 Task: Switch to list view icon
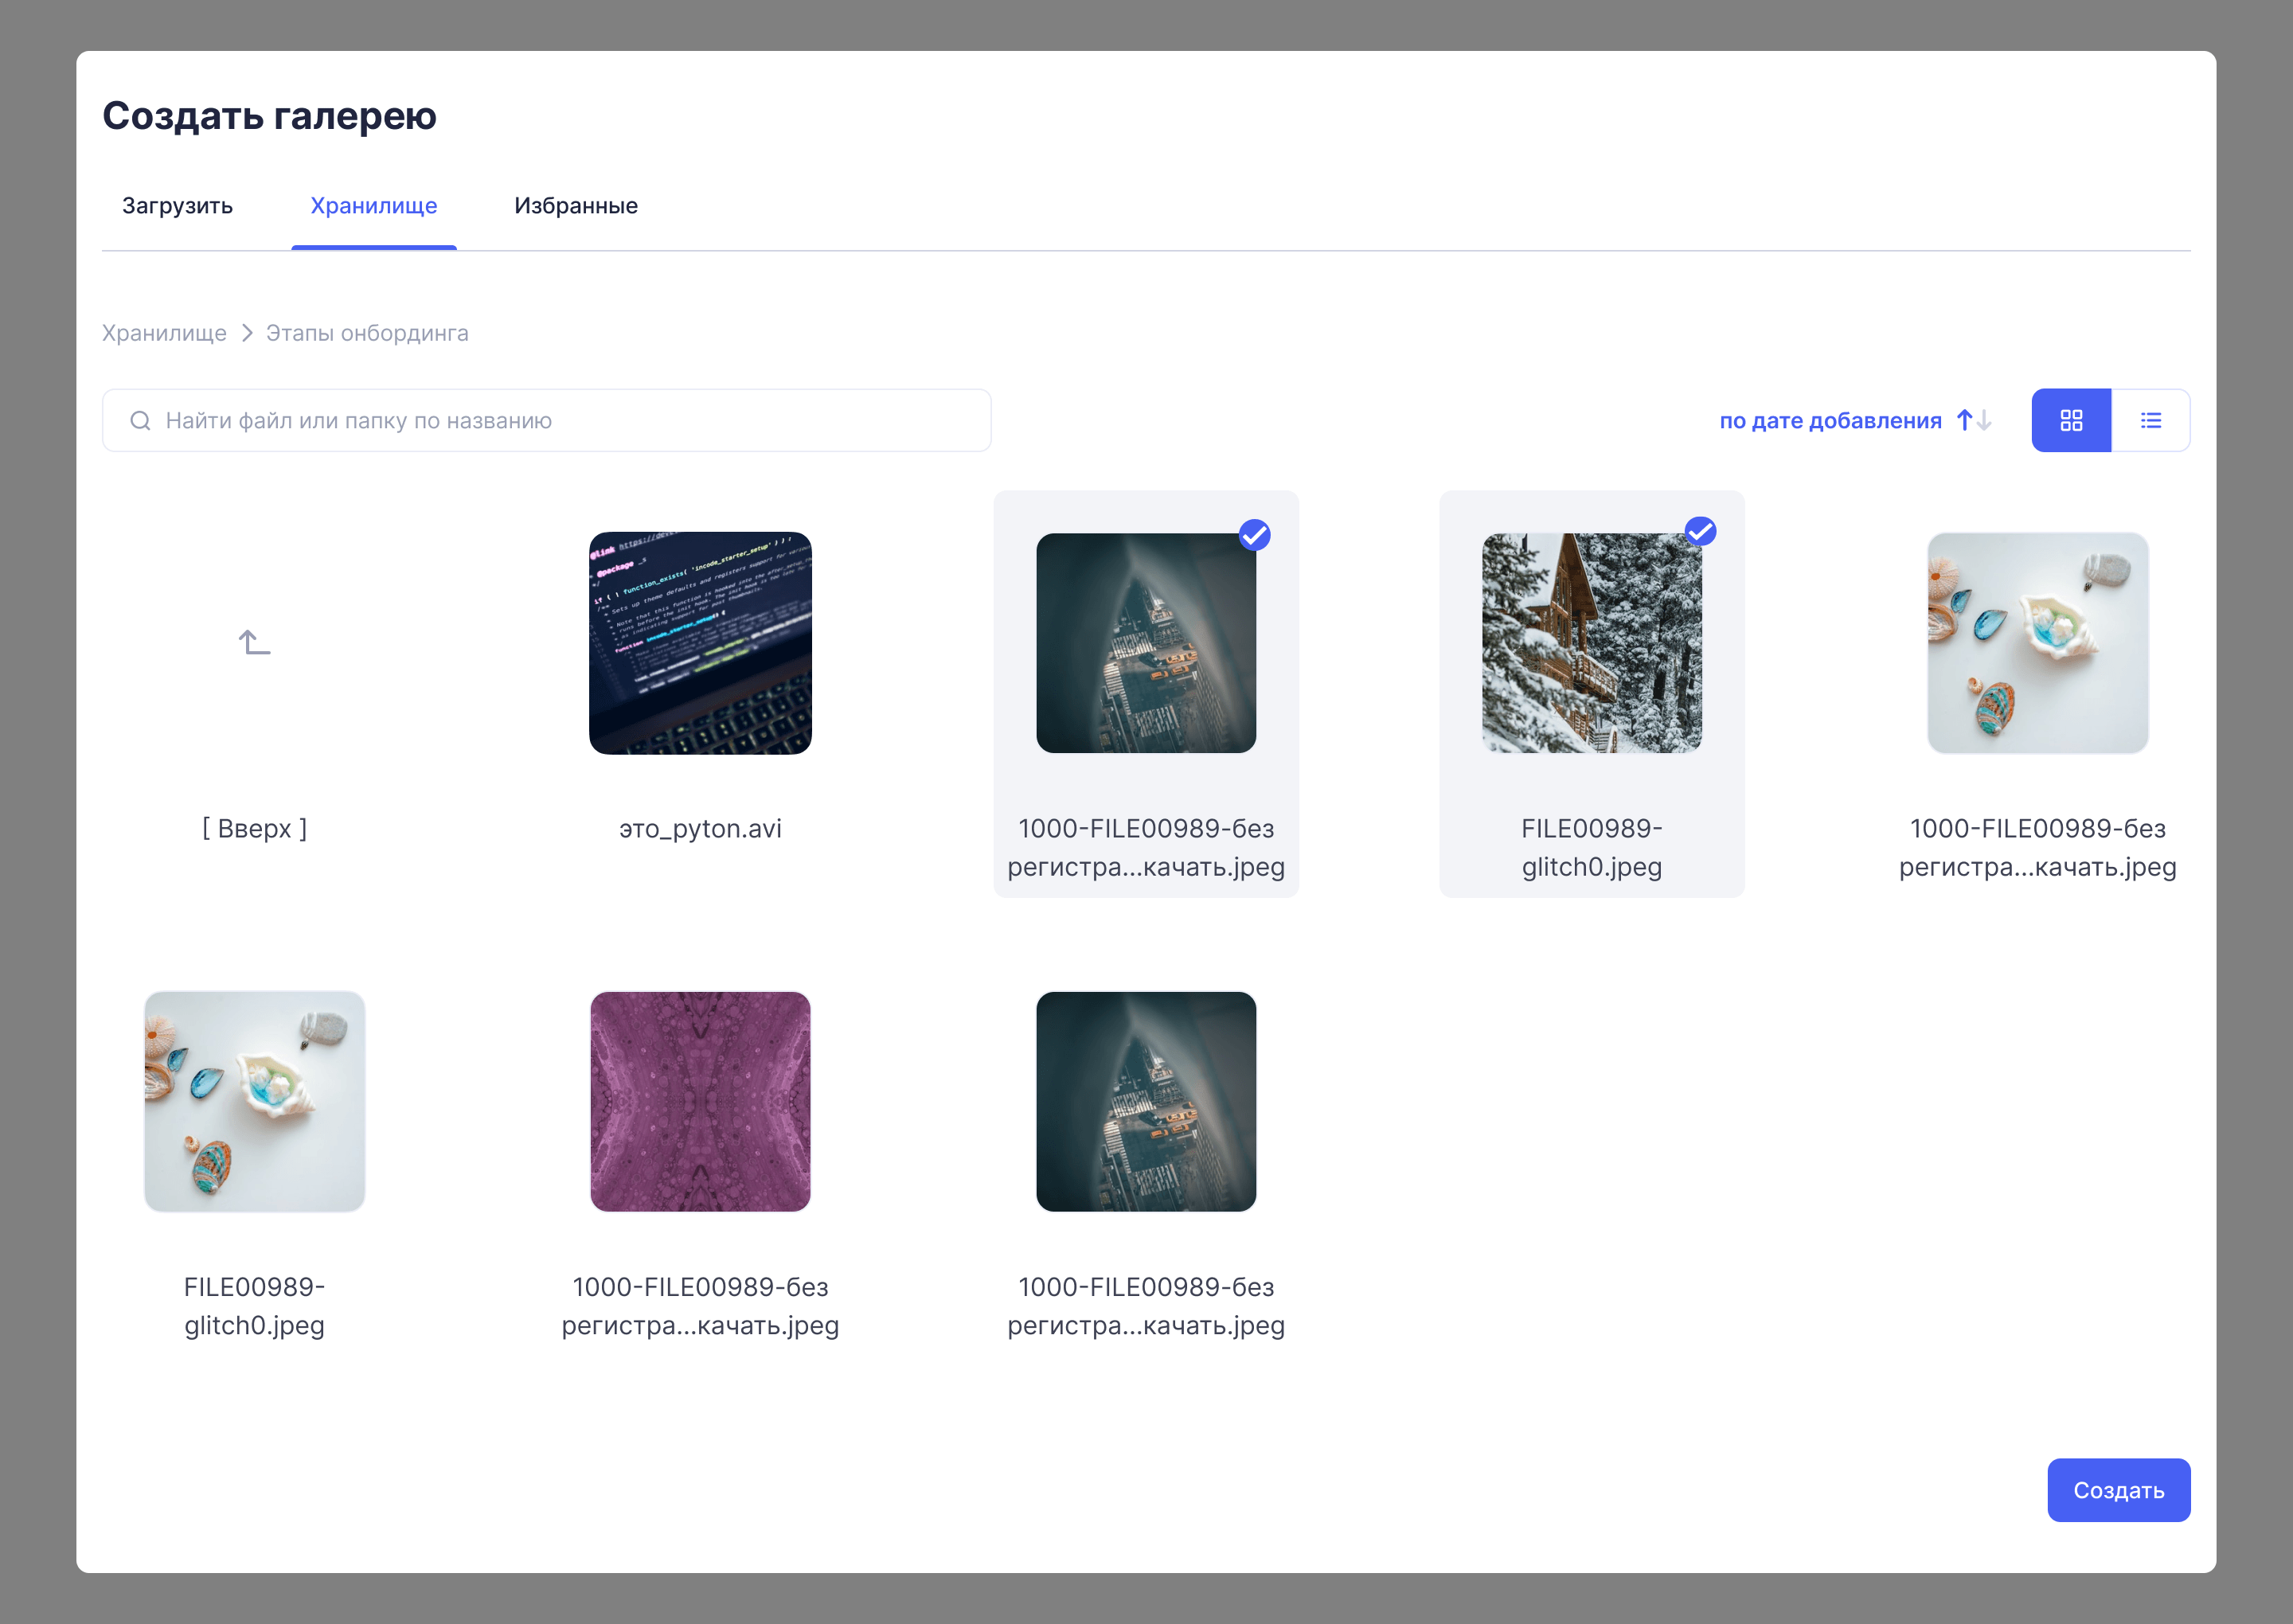click(2150, 420)
